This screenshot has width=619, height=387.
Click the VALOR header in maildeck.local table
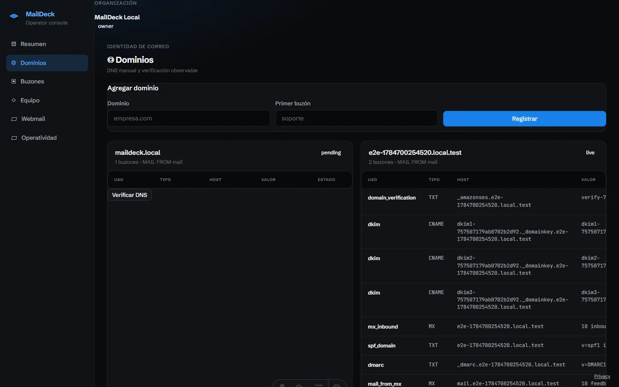click(269, 180)
